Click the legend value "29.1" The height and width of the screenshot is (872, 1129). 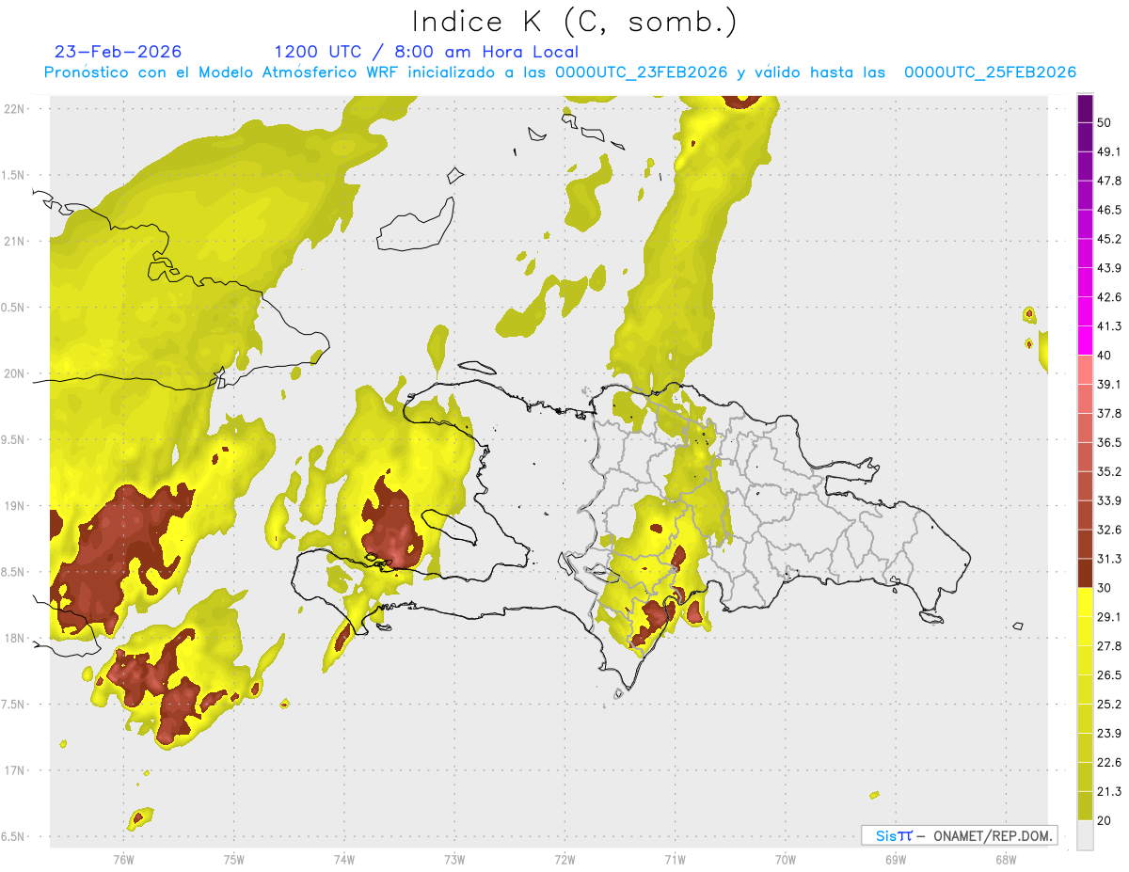(x=1109, y=617)
